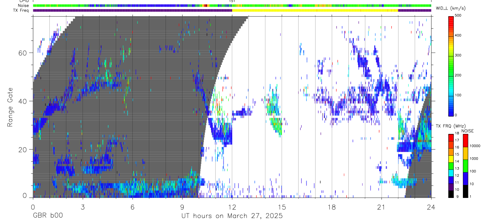
Task: Click the x-axis tick label "3"
Action: (83, 207)
